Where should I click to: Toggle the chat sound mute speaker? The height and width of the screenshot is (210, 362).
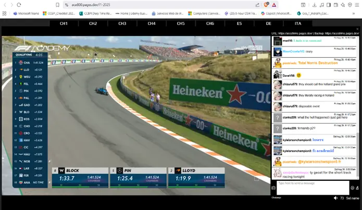click(335, 198)
